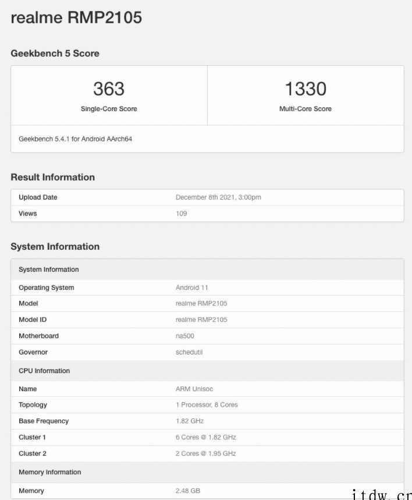
Task: Click the 'Model' row label
Action: [x=29, y=304]
